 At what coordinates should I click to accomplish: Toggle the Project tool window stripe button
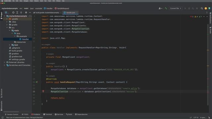pyautogui.click(x=1, y=15)
